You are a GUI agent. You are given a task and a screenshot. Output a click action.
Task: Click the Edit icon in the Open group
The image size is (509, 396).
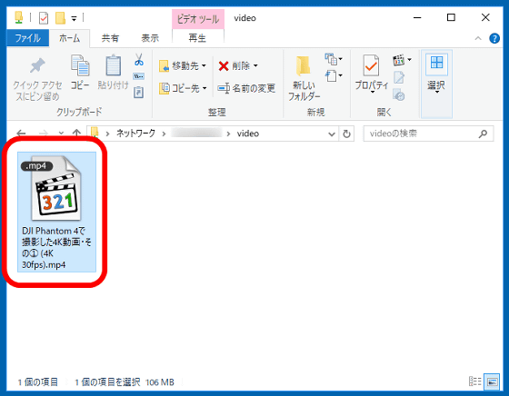(x=399, y=77)
